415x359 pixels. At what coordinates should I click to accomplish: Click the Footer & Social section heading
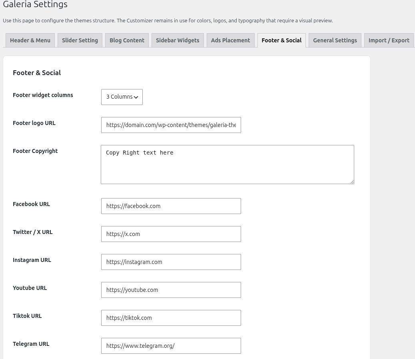(37, 73)
